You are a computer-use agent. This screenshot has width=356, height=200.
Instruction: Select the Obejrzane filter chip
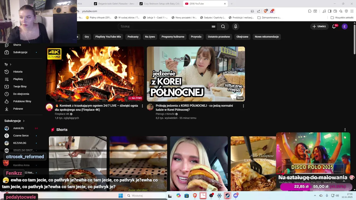tap(242, 37)
